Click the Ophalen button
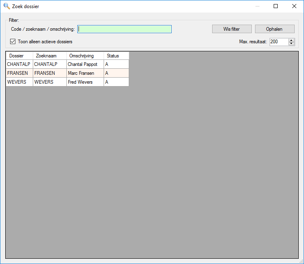 (x=275, y=29)
